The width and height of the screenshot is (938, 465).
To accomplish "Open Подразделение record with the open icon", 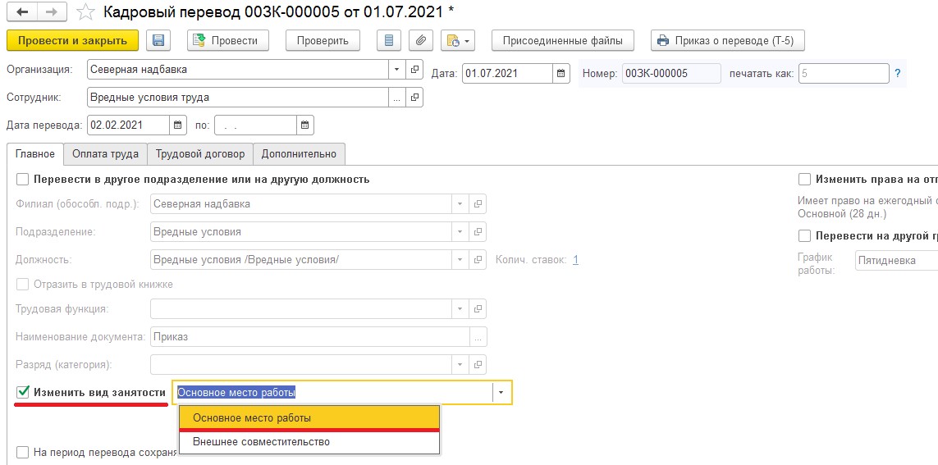I will 478,231.
